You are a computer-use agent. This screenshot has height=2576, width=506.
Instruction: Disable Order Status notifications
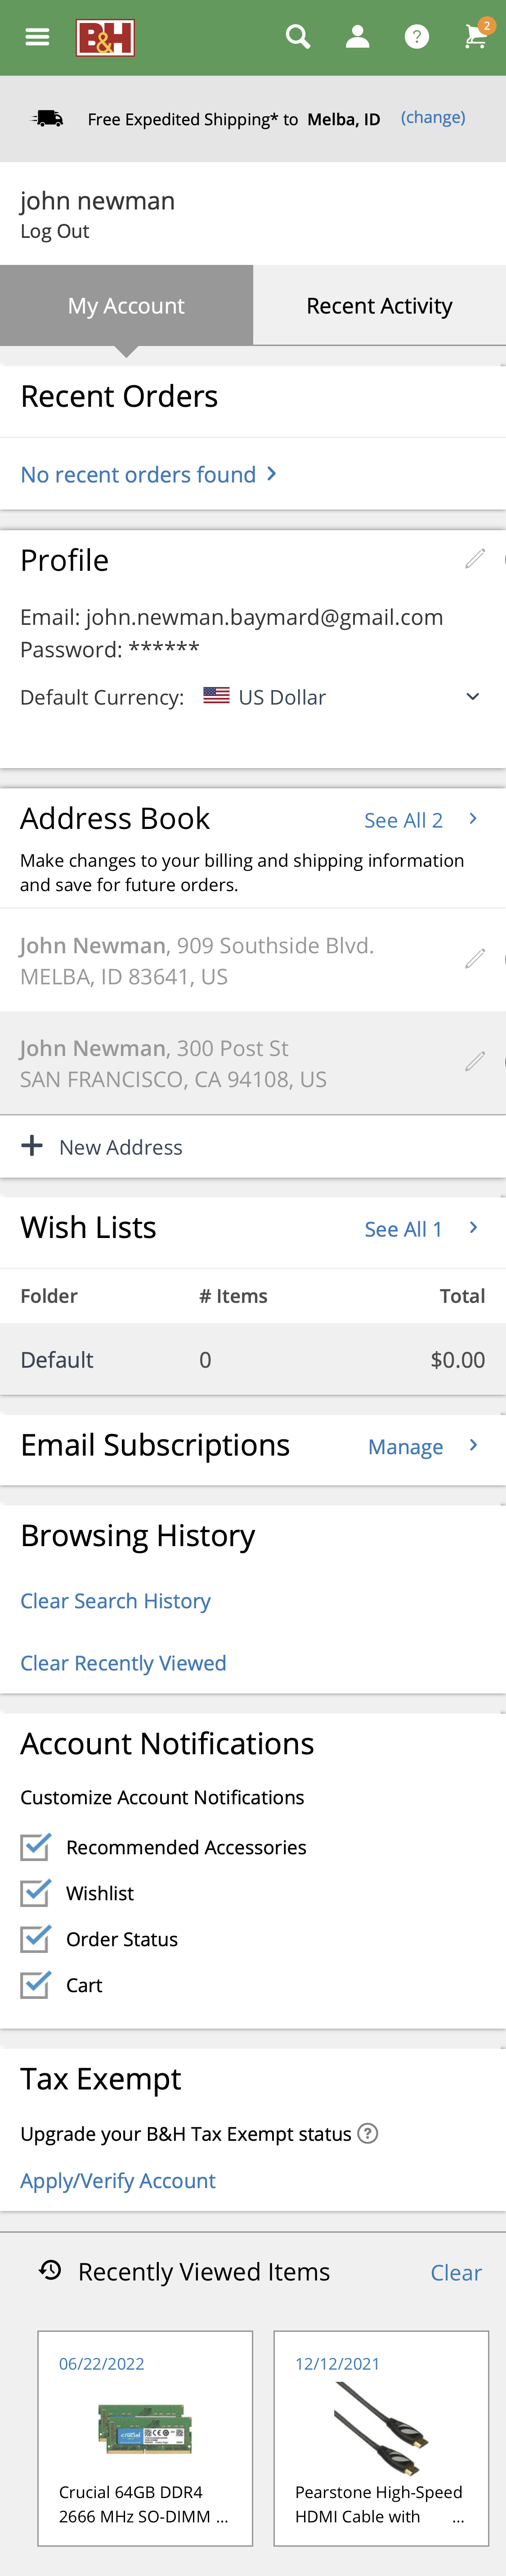click(x=35, y=1938)
